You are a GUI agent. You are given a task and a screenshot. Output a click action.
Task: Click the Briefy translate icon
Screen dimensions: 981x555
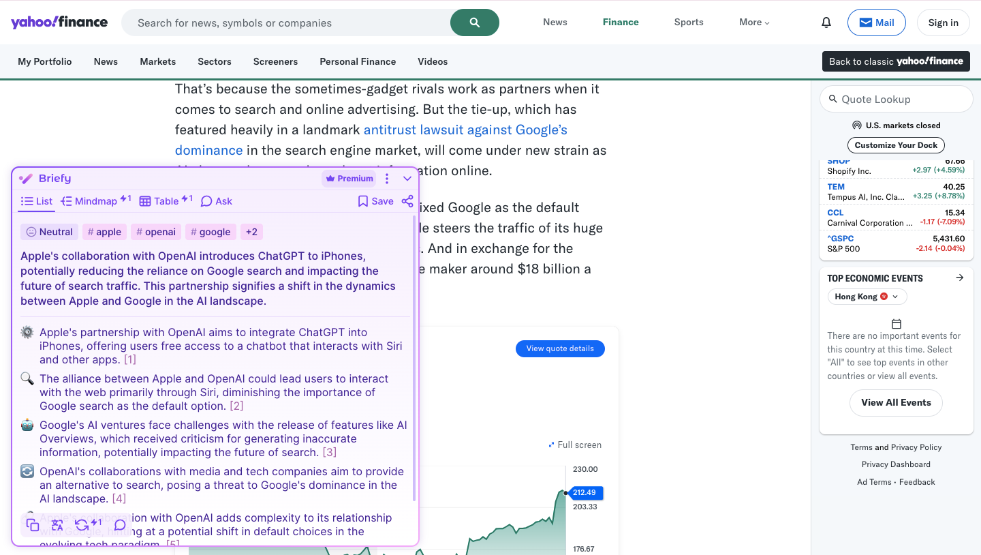(57, 525)
